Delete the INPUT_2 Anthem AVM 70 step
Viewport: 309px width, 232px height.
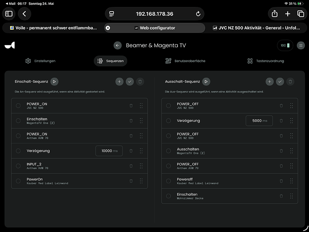pos(131,166)
